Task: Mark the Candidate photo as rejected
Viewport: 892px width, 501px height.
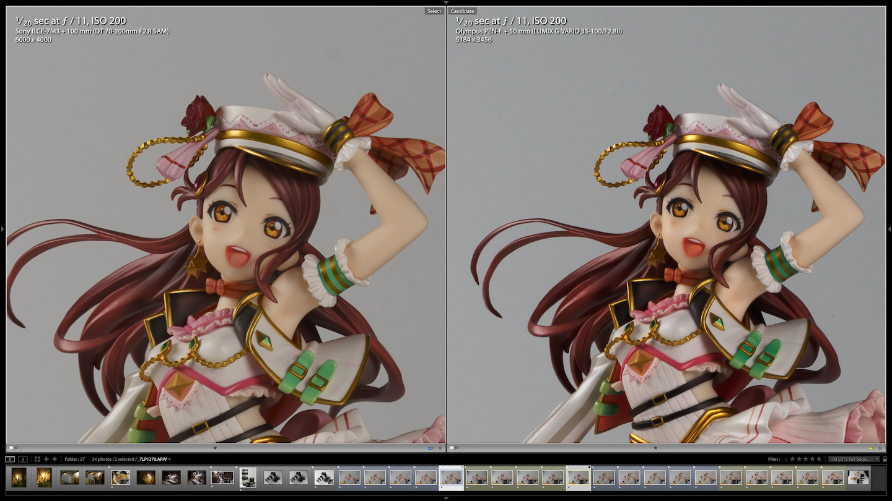Action: pyautogui.click(x=457, y=448)
